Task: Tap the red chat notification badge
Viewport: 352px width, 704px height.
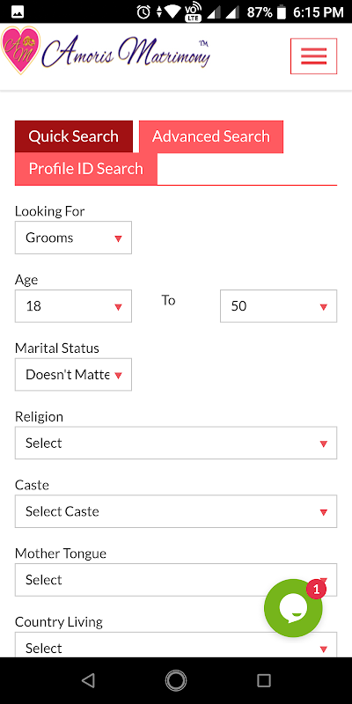Action: pos(316,589)
